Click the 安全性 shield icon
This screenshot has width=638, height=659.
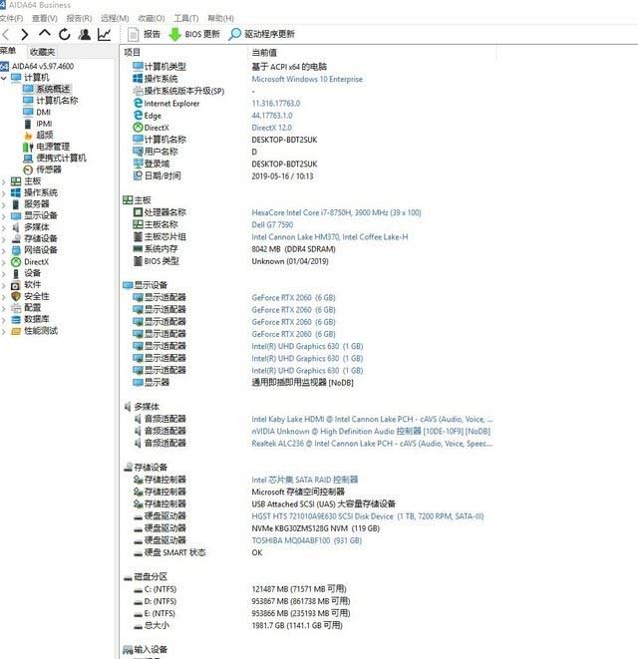coord(16,297)
